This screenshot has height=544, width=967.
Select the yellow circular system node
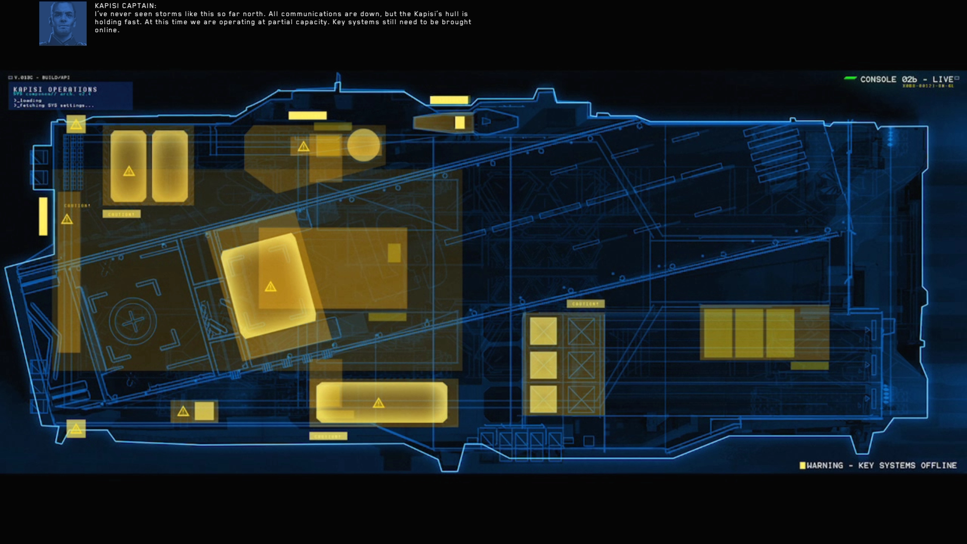click(x=364, y=145)
